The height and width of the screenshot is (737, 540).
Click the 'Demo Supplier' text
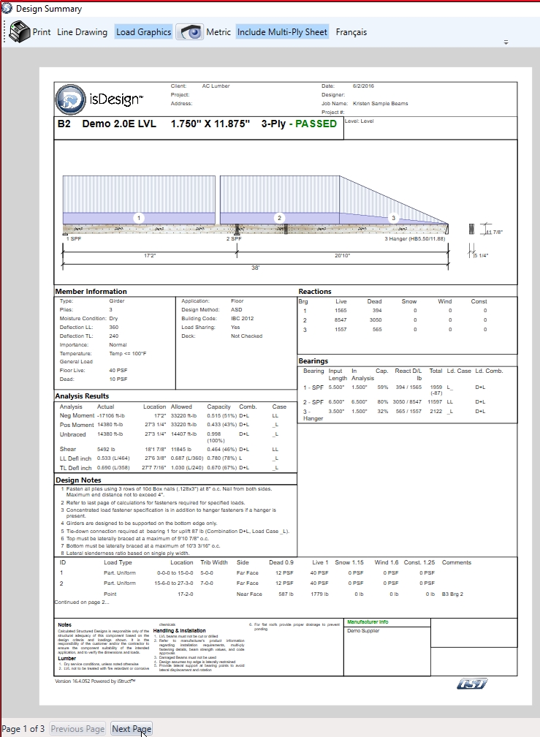pyautogui.click(x=363, y=631)
